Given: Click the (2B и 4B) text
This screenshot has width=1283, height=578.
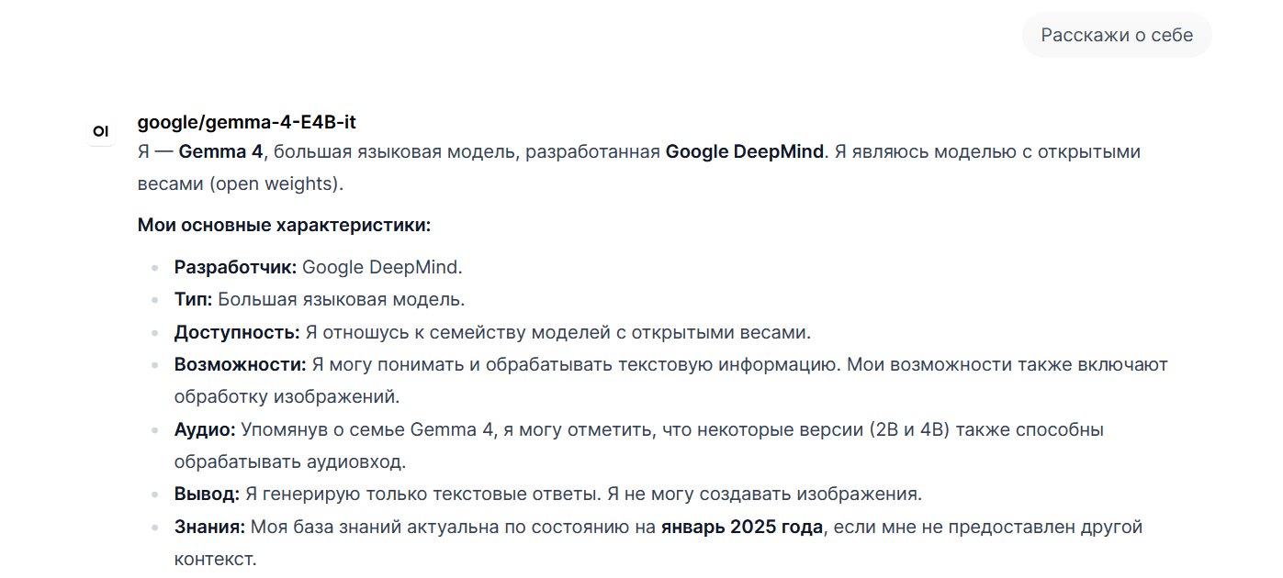Looking at the screenshot, I should (909, 429).
